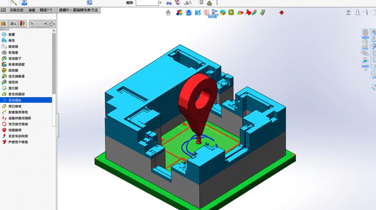Click the view orientation arrow icon at toolbar left
Screen dimensions: 376x210
[168, 12]
